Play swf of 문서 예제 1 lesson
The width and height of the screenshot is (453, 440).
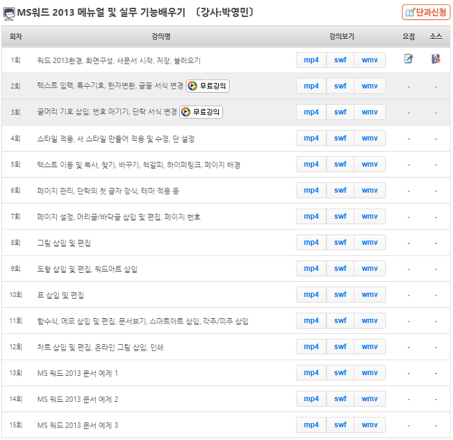[x=340, y=373]
